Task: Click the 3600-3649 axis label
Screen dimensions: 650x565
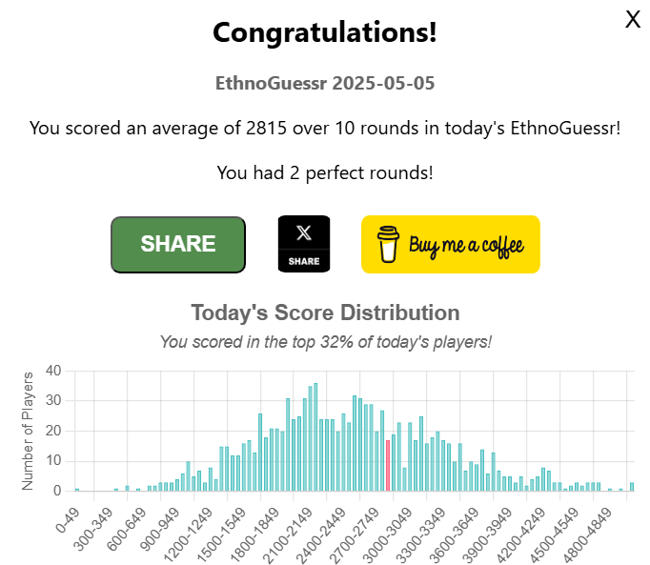Action: (x=454, y=535)
